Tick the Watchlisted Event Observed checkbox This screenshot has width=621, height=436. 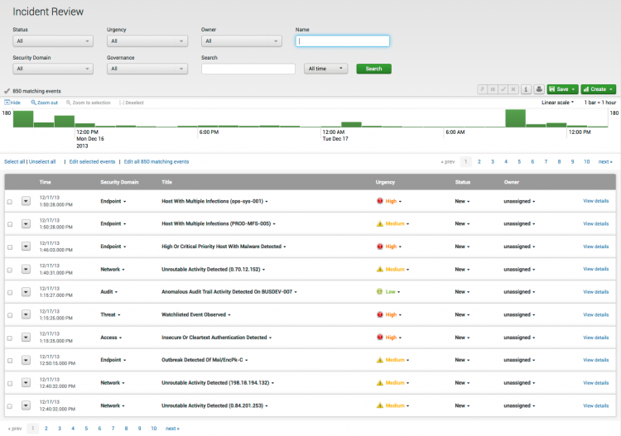9,315
